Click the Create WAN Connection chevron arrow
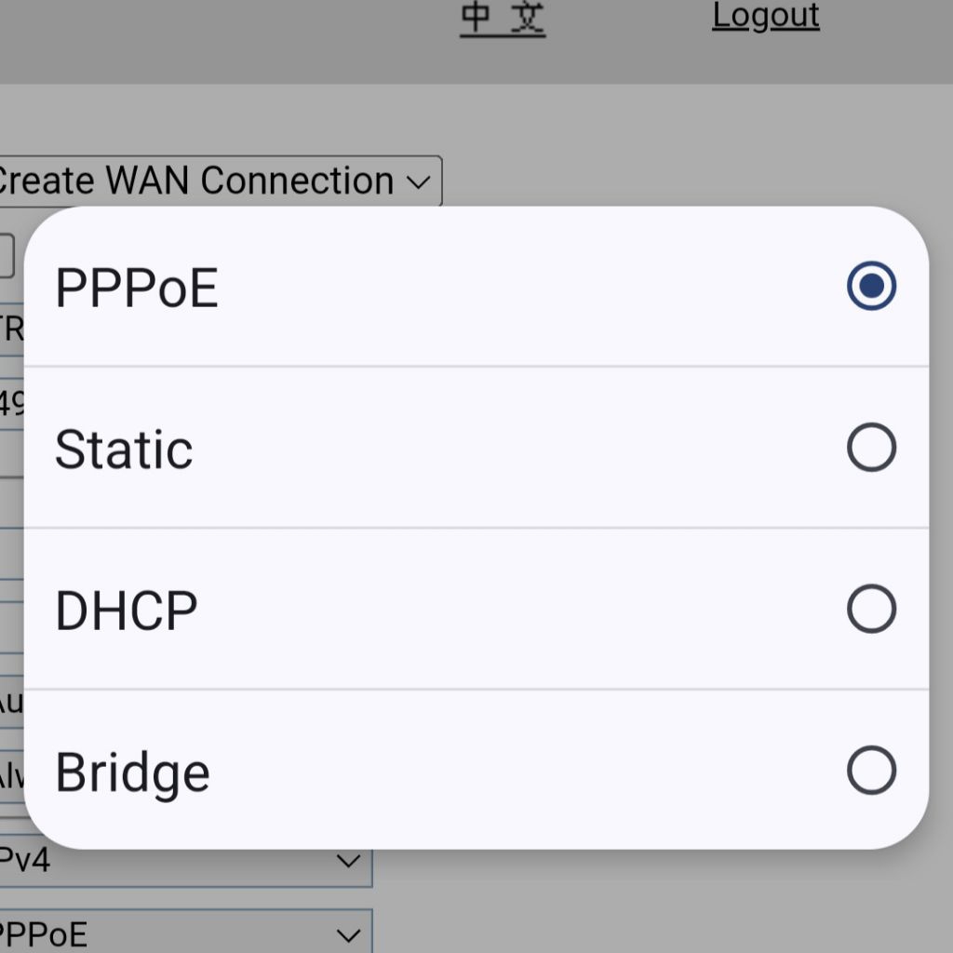Viewport: 953px width, 953px height. click(418, 181)
